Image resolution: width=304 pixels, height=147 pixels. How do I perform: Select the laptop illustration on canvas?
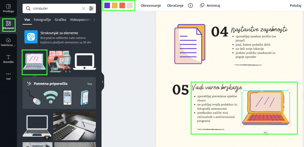pyautogui.click(x=266, y=108)
